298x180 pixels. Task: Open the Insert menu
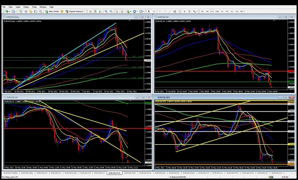click(18, 7)
